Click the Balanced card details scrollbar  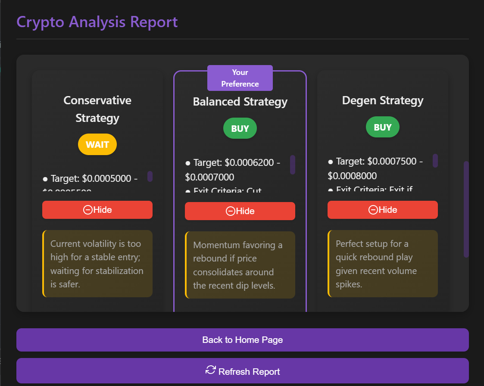(293, 165)
